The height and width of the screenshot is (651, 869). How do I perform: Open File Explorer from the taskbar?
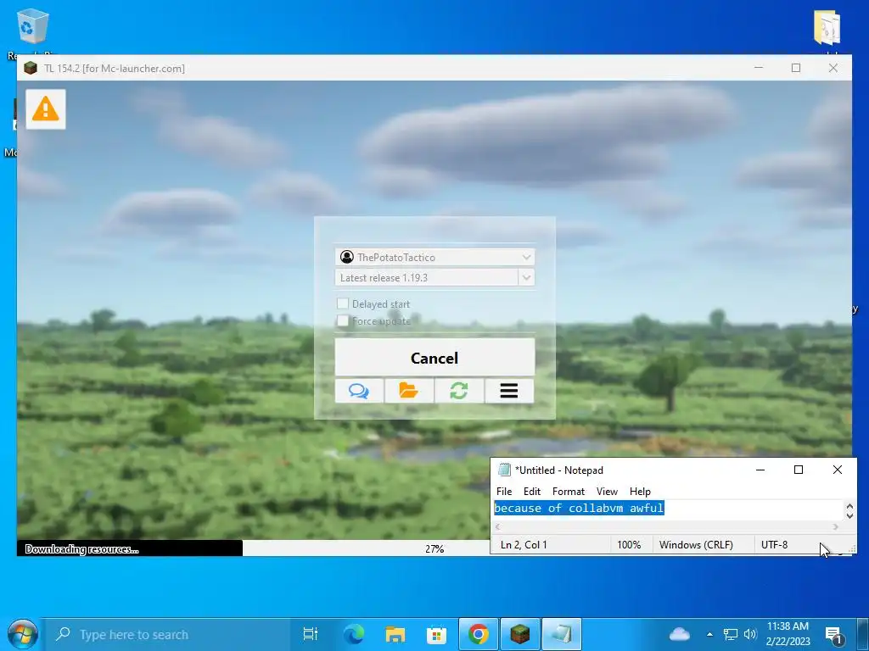[x=395, y=634]
